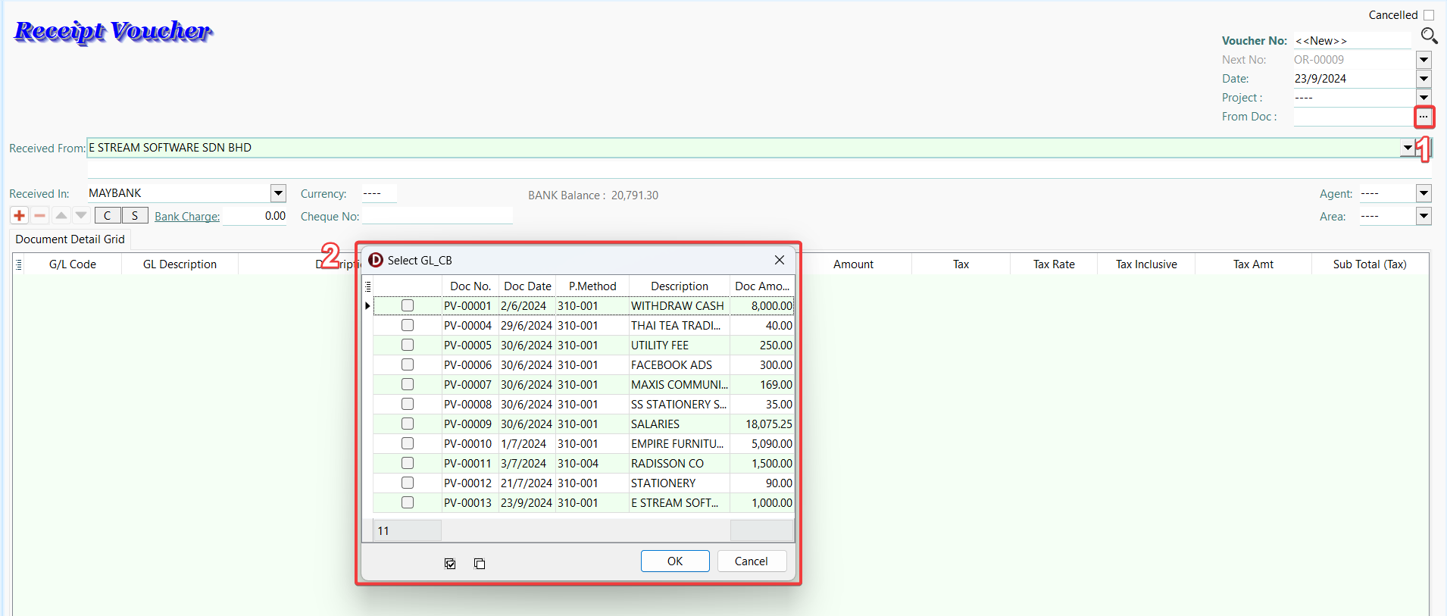Click the From Doc ellipsis button
The width and height of the screenshot is (1447, 616).
click(x=1424, y=117)
